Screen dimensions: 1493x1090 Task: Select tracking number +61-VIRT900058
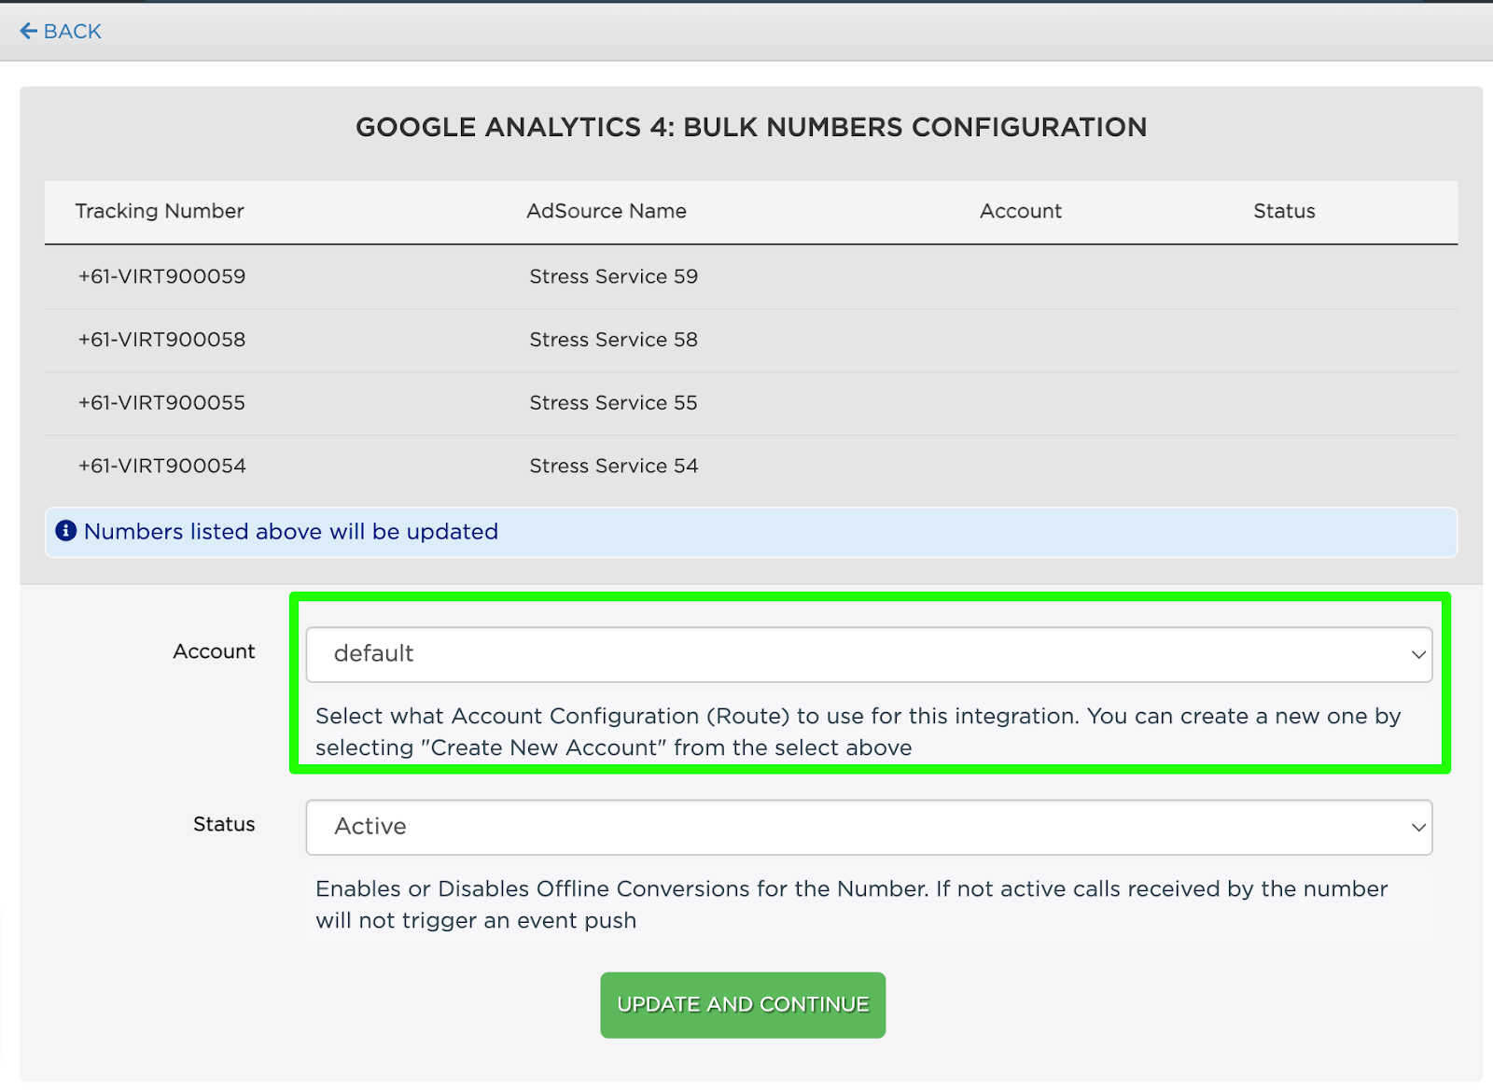tap(162, 340)
